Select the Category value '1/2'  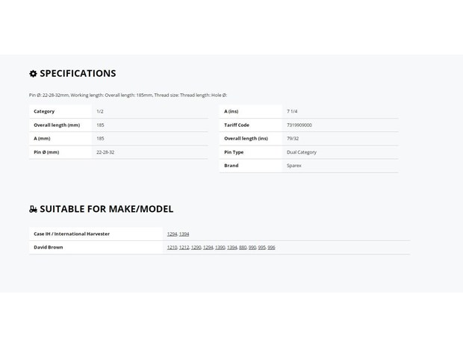[100, 111]
